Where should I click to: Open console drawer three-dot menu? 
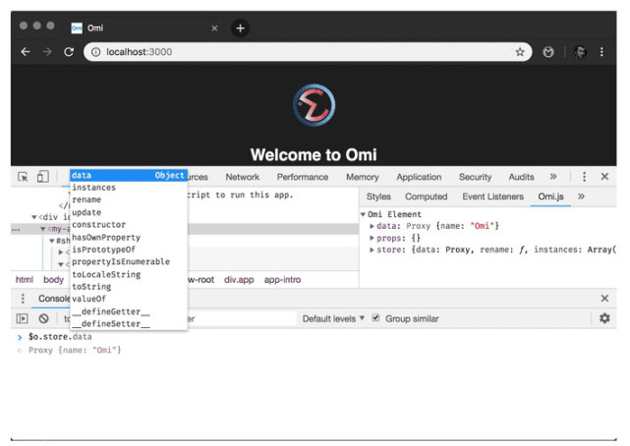point(23,299)
